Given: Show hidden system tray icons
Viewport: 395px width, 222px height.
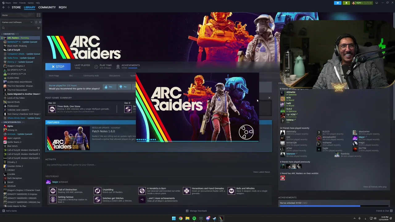Looking at the screenshot, I should coord(354,218).
